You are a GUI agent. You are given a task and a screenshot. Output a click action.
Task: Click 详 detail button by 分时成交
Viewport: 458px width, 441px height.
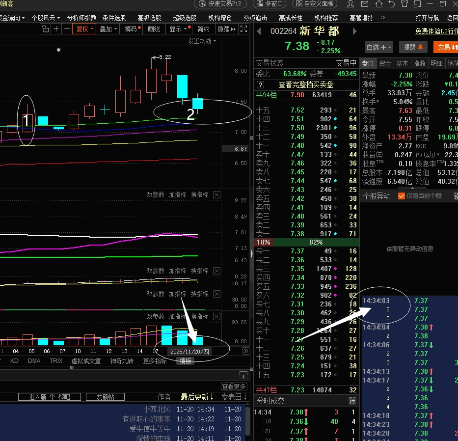tap(352, 401)
